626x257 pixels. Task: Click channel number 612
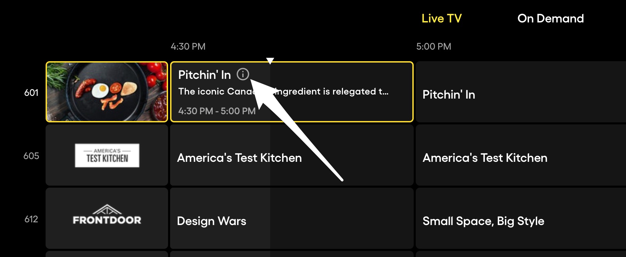coord(31,219)
